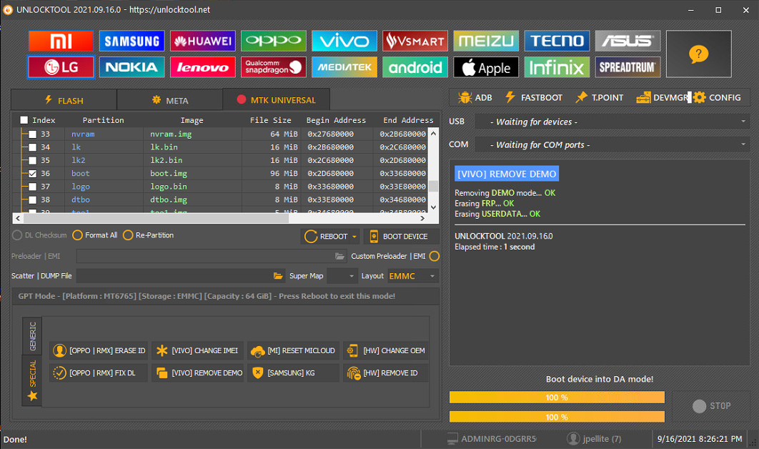
Task: Choose the Nokia brand icon
Action: pyautogui.click(x=132, y=67)
